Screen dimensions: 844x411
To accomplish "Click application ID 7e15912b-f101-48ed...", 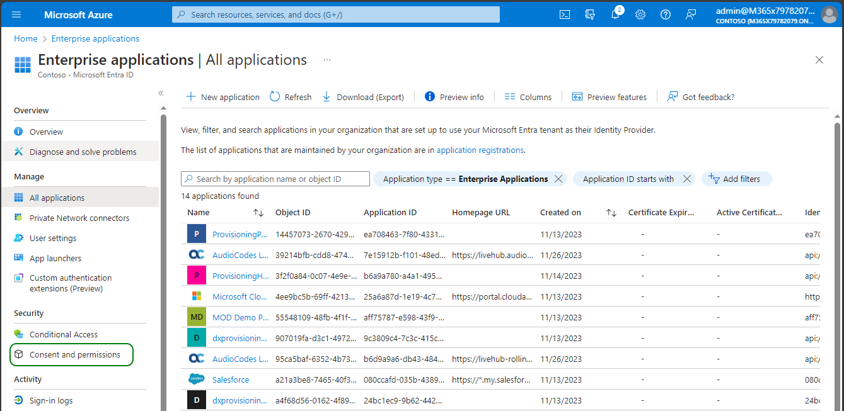I will pos(405,255).
